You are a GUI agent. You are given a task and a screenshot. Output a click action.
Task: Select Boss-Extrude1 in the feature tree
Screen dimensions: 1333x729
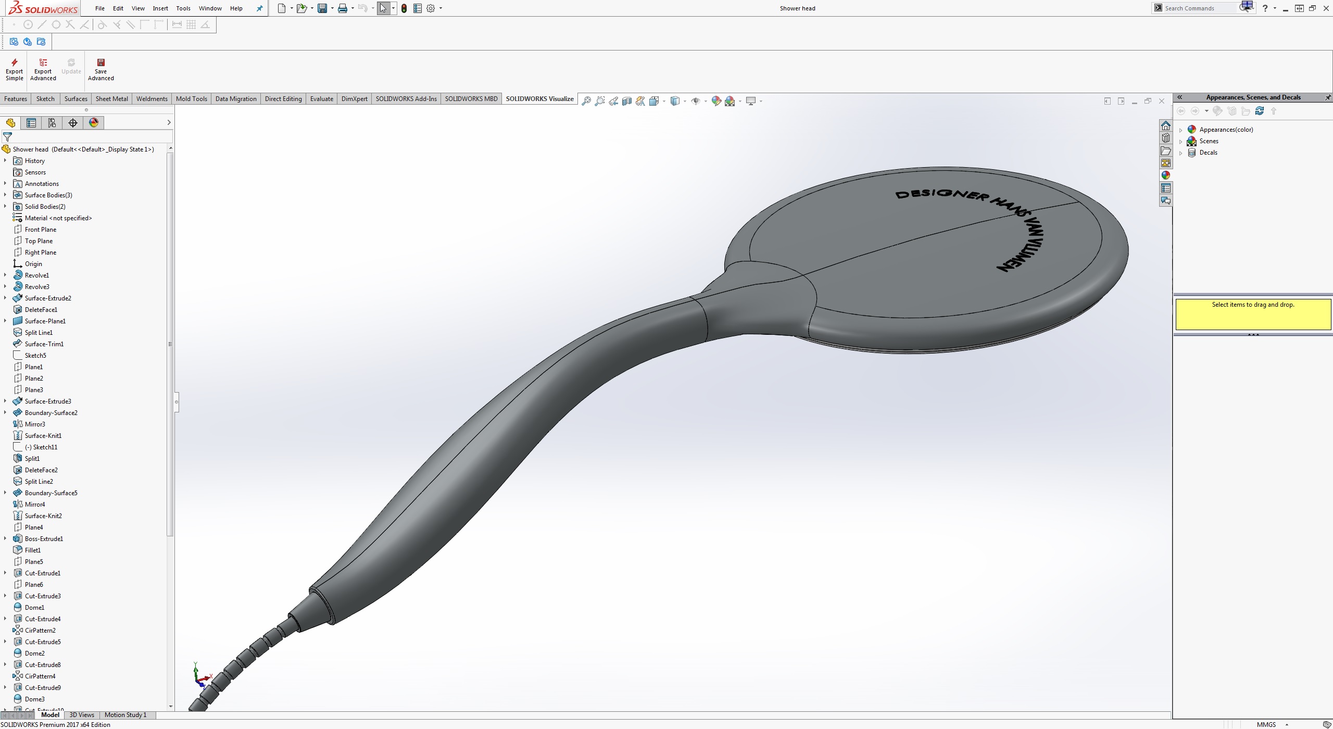pyautogui.click(x=44, y=539)
